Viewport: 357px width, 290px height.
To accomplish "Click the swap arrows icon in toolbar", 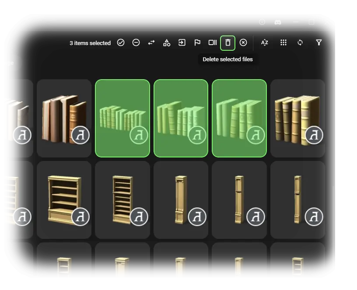I will pyautogui.click(x=151, y=42).
